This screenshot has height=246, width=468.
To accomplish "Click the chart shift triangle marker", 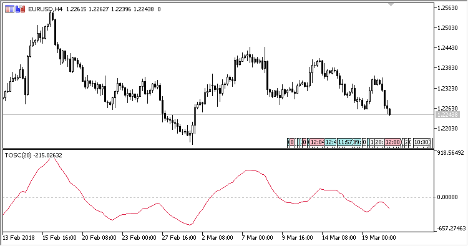I will pyautogui.click(x=391, y=4).
